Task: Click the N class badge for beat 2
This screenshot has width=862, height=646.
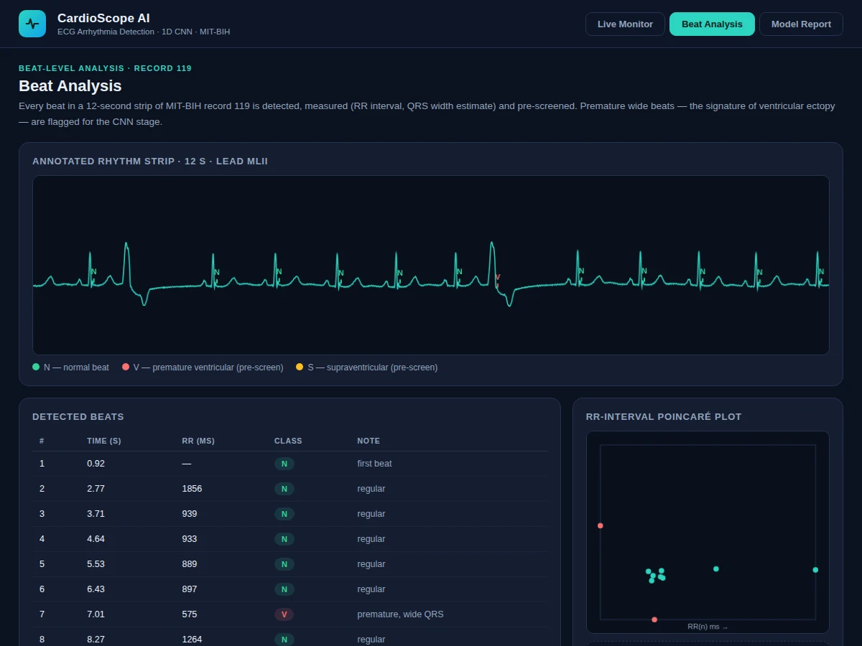Action: click(x=284, y=489)
